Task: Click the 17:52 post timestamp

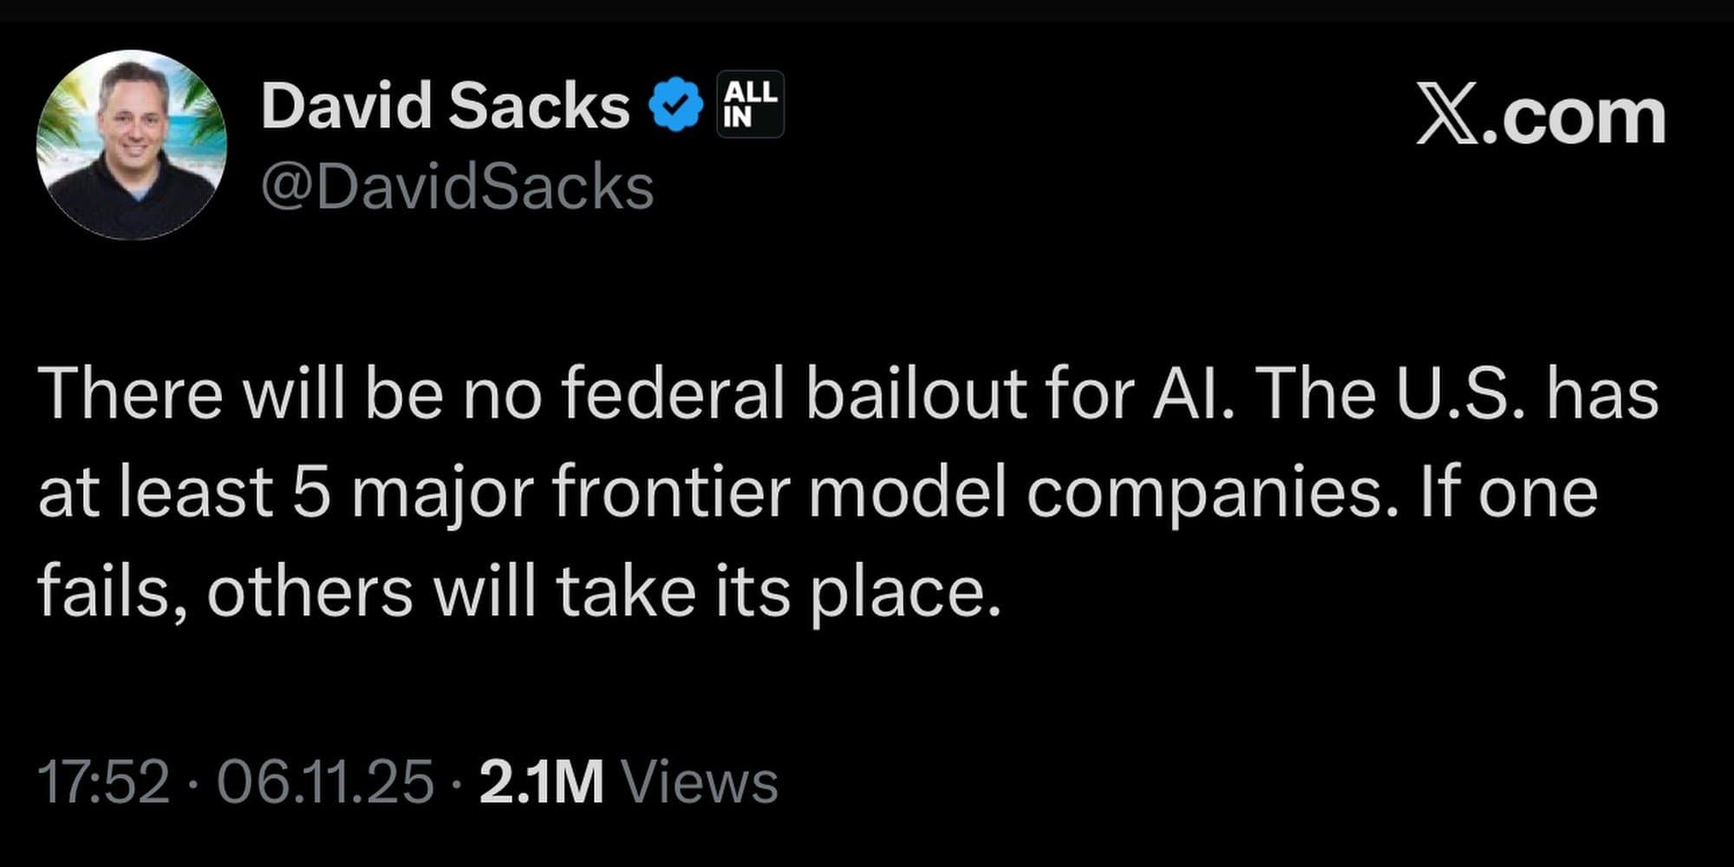Action: (x=104, y=782)
